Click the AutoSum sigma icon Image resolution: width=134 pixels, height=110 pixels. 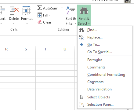tap(39, 8)
